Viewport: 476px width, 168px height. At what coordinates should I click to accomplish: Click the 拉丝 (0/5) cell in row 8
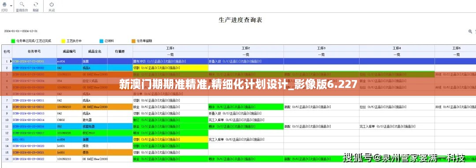click(x=397, y=107)
